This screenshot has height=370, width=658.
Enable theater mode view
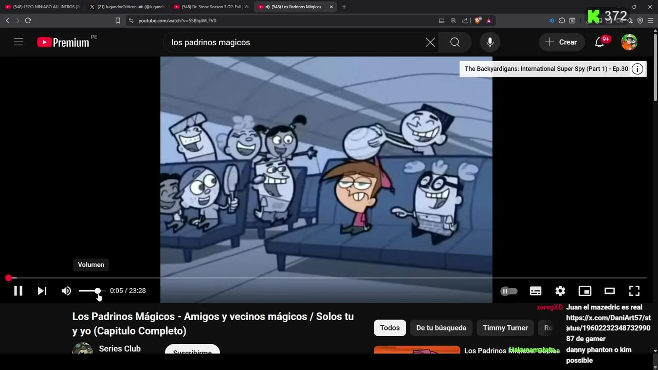tap(610, 291)
